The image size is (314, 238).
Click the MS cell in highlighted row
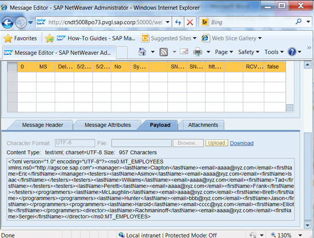(x=46, y=67)
